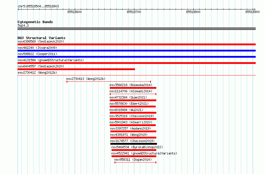Screen dimensions: 264x174
Task: Click the right scroll arrow on ruler
Action: pyautogui.click(x=255, y=9)
